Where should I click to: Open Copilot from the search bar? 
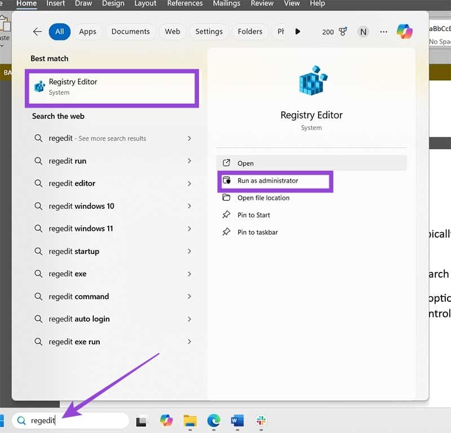coord(405,32)
